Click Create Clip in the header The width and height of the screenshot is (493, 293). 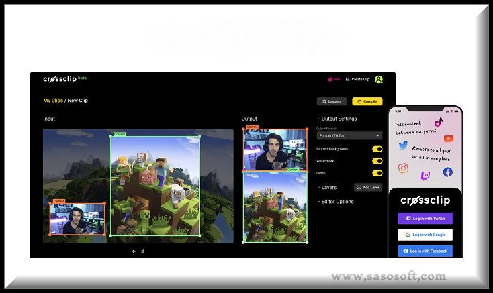click(357, 79)
